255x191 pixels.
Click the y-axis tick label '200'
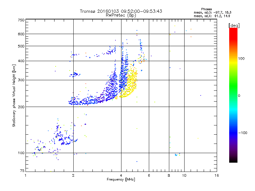point(21,107)
